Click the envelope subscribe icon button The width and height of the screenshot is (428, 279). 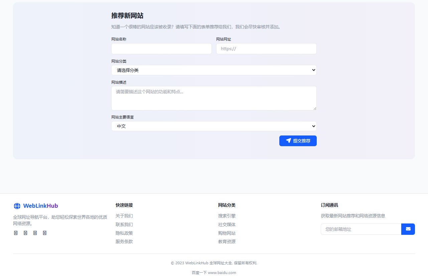[408, 229]
